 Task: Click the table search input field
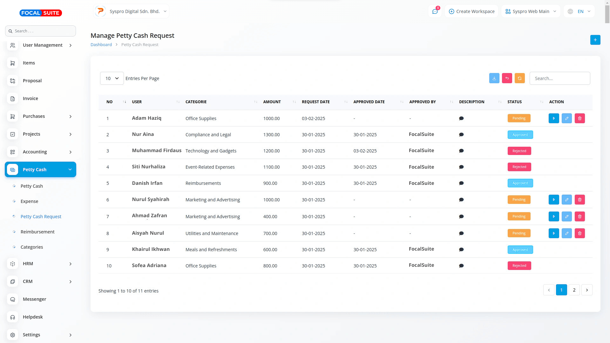pyautogui.click(x=559, y=78)
